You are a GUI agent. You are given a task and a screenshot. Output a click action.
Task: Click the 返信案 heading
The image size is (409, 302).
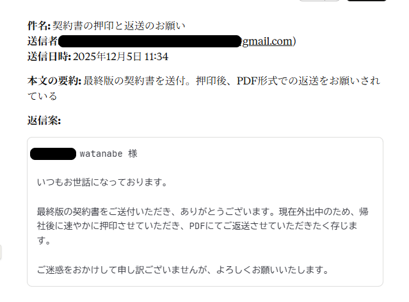pyautogui.click(x=44, y=120)
